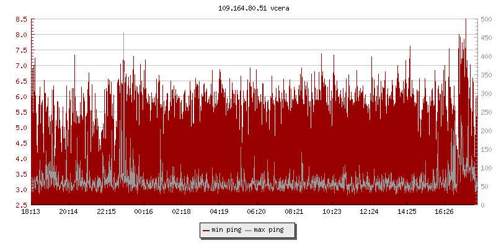Select the 16:26 x-axis time marker

(445, 212)
